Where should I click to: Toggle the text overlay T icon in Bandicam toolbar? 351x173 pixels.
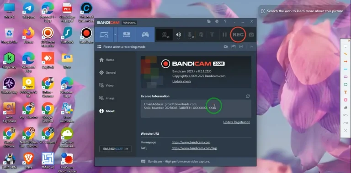pyautogui.click(x=212, y=35)
